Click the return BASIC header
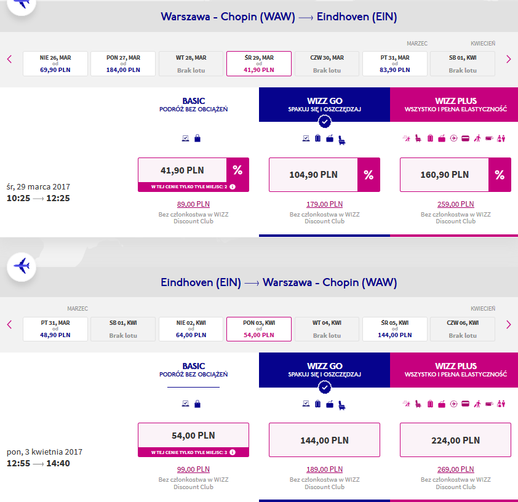 (x=194, y=370)
